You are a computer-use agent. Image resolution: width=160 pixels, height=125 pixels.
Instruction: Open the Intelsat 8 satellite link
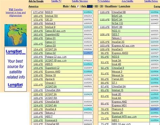coord(50,27)
